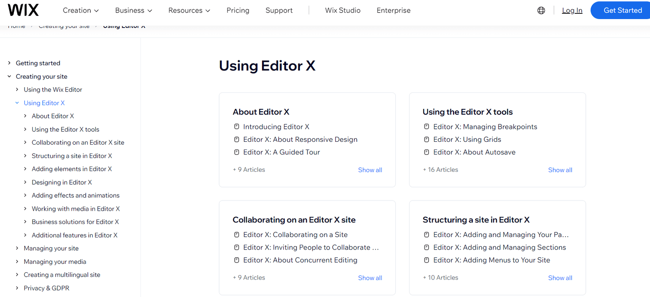This screenshot has height=297, width=650.
Task: Open Editor X: A Guided Tour article
Action: [x=282, y=152]
